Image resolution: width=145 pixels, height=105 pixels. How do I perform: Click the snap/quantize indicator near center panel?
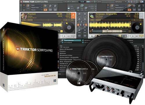click(69, 8)
